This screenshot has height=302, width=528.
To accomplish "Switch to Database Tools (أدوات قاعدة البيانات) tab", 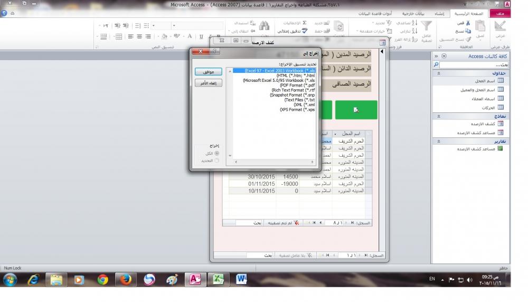I will (x=375, y=14).
